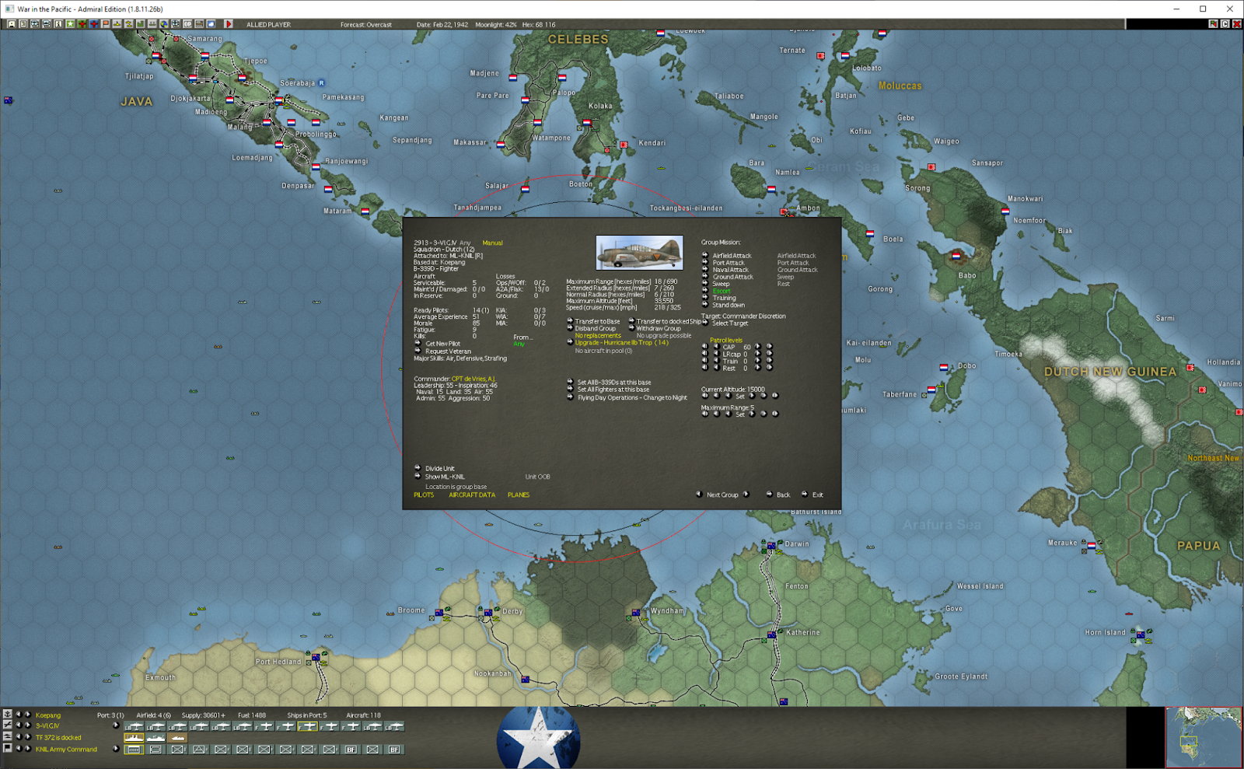Click the aircraft icon beside 3-VI.G.IV row

pos(8,725)
